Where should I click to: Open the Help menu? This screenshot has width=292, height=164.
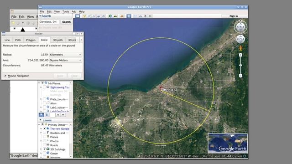coord(82,11)
